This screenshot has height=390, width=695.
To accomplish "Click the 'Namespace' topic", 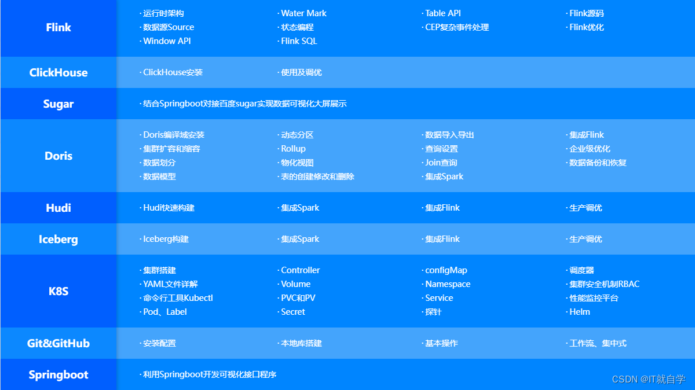I will click(x=448, y=284).
